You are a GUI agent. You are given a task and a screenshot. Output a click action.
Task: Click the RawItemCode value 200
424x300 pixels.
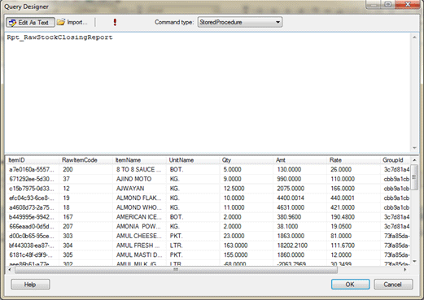pyautogui.click(x=85, y=170)
